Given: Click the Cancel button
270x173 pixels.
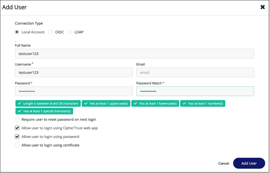Looking at the screenshot, I should pyautogui.click(x=223, y=163).
